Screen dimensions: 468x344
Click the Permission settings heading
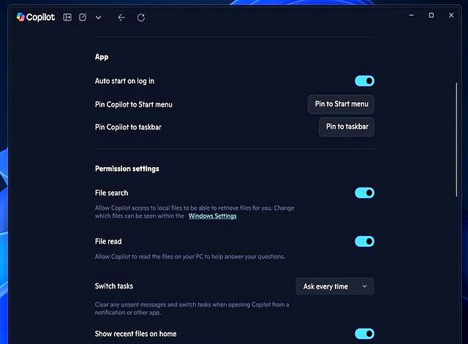[127, 169]
